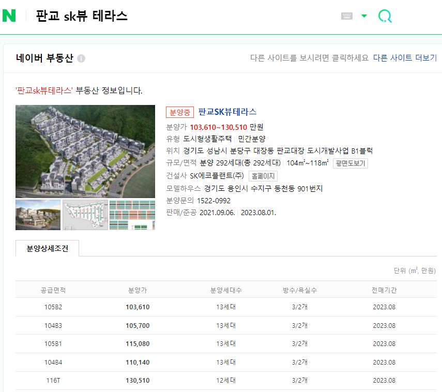Click the 105B1 supply area cell
This screenshot has height=392, width=442.
(53, 344)
